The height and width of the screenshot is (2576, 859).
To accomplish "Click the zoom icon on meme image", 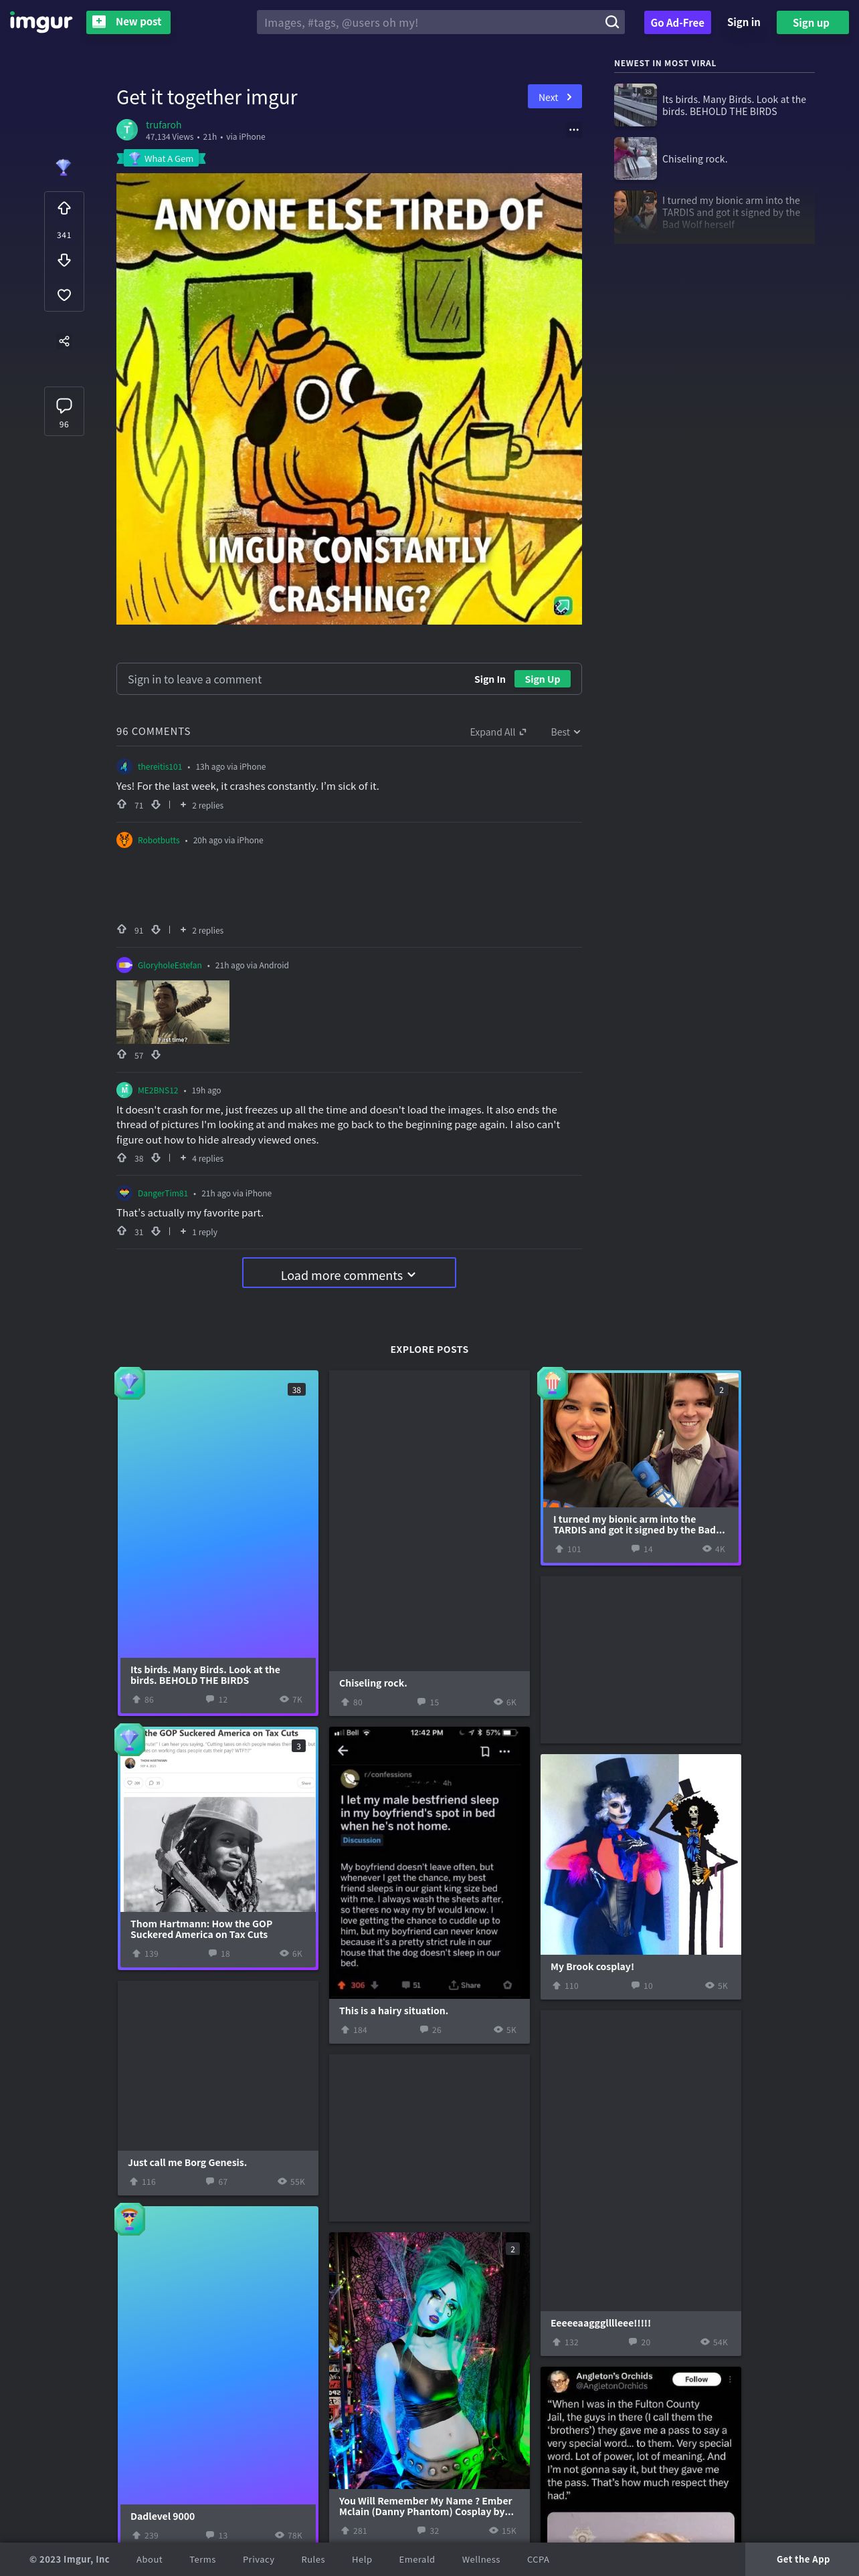I will point(562,606).
